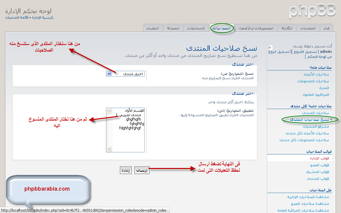Image resolution: width=341 pixels, height=213 pixels.
Task: Open the 'مشرفو المنتديات' sidebar link
Action: point(316,126)
